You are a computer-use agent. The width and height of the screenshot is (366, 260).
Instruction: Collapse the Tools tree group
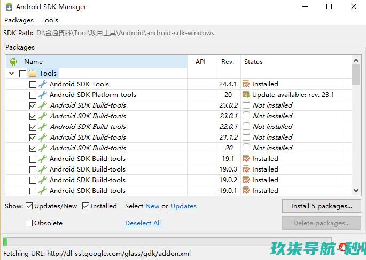(11, 74)
